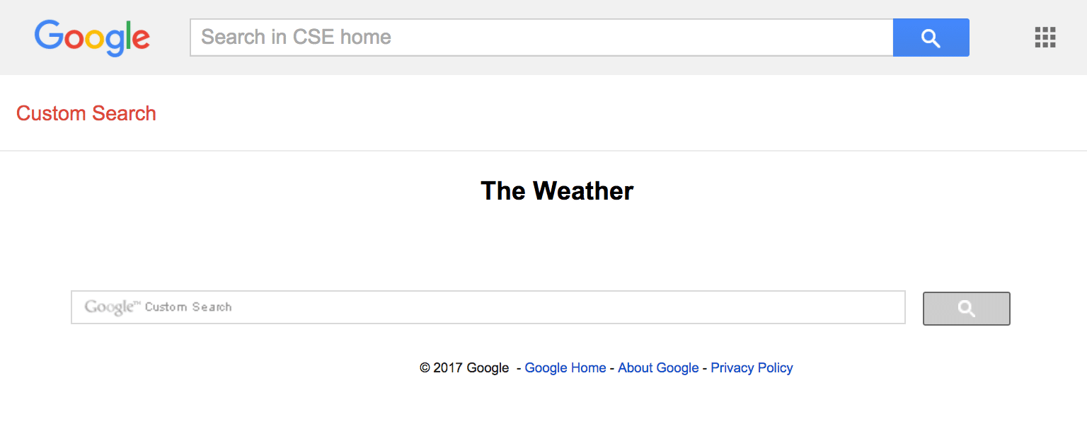
Task: Click the Google watermark in lower search box
Action: (109, 307)
